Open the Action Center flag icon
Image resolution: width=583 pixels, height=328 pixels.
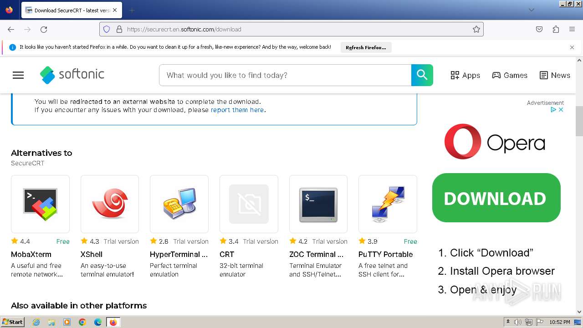click(540, 322)
